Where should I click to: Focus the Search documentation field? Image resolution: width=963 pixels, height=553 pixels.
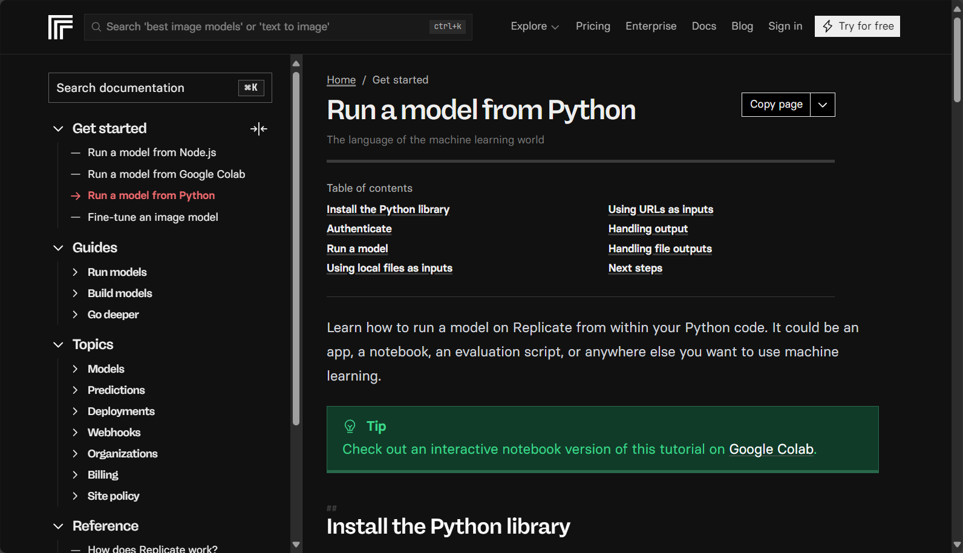(x=160, y=88)
